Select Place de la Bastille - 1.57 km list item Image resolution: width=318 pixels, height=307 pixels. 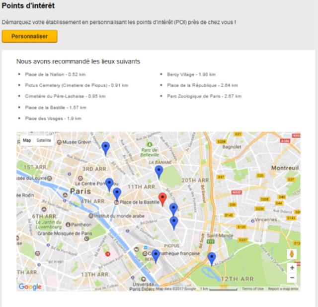(56, 107)
